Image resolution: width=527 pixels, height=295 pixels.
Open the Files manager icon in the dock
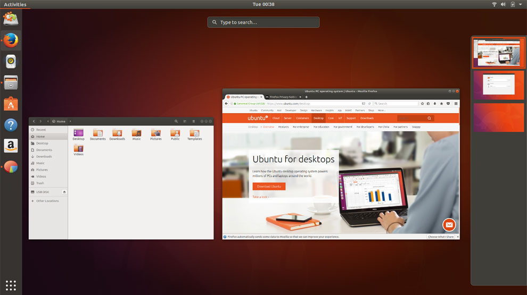[x=11, y=82]
